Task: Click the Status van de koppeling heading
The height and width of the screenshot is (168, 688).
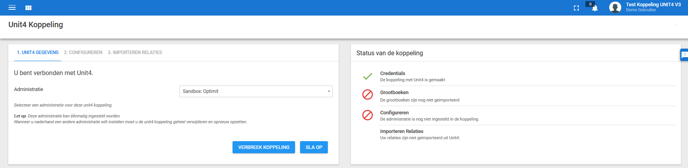Action: click(389, 53)
